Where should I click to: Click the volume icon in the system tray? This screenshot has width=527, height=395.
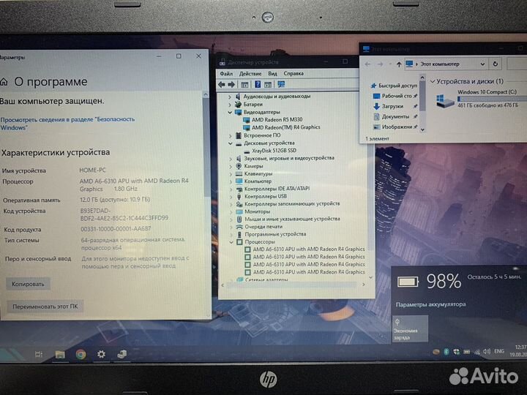(487, 351)
